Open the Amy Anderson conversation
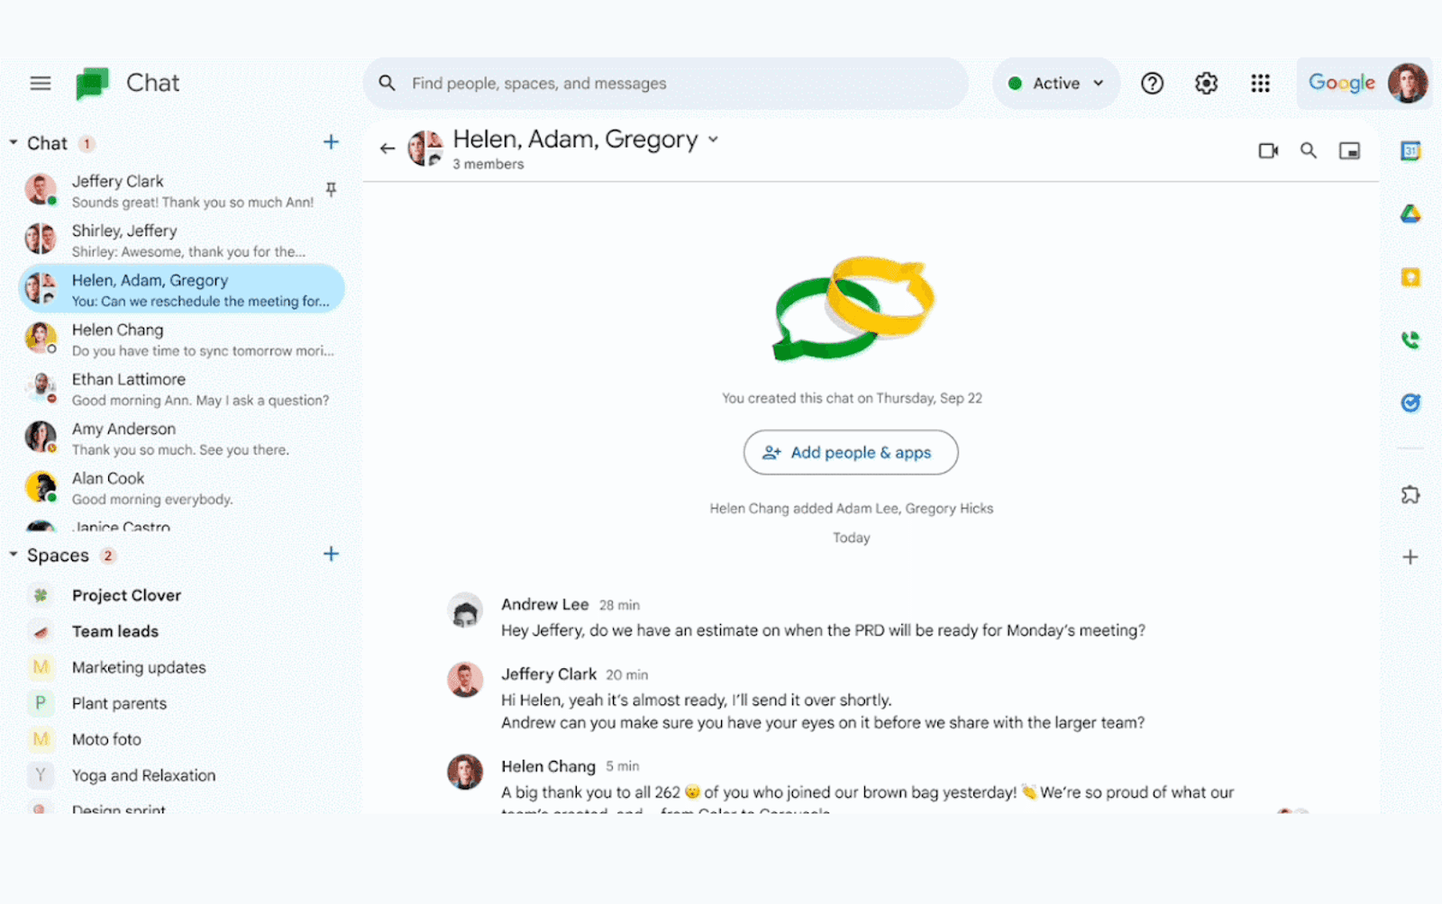 coord(181,438)
